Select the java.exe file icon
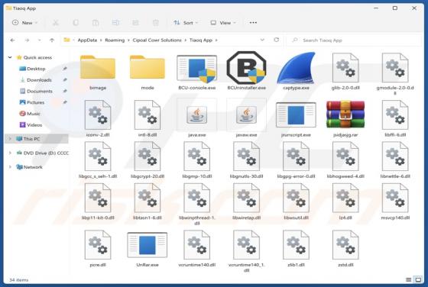This screenshot has width=428, height=287. pos(197,114)
